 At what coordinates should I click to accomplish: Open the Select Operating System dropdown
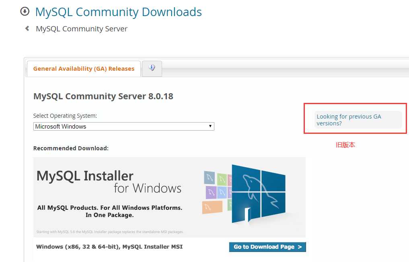coord(123,127)
